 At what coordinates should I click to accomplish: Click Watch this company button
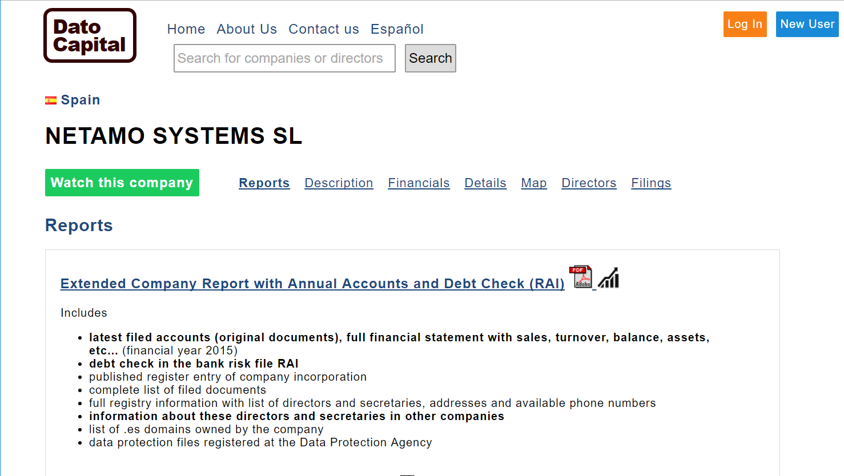click(x=122, y=183)
